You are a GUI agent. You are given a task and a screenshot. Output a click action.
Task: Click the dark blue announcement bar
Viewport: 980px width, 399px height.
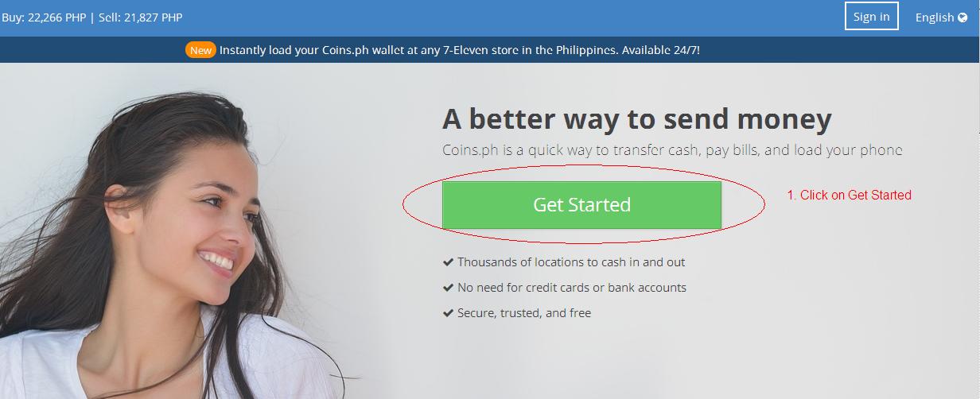[x=490, y=50]
